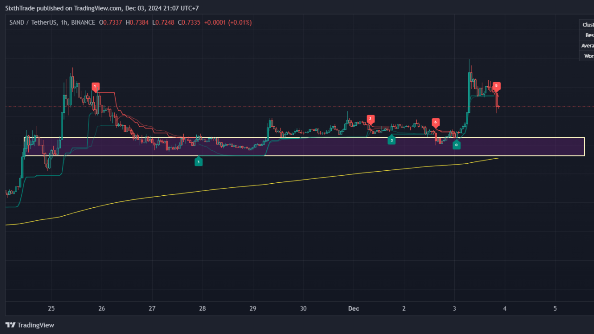594x334 pixels.
Task: Click date label 3 on time axis
Action: click(x=454, y=308)
